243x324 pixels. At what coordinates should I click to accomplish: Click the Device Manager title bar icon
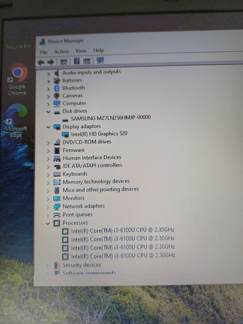(x=43, y=42)
